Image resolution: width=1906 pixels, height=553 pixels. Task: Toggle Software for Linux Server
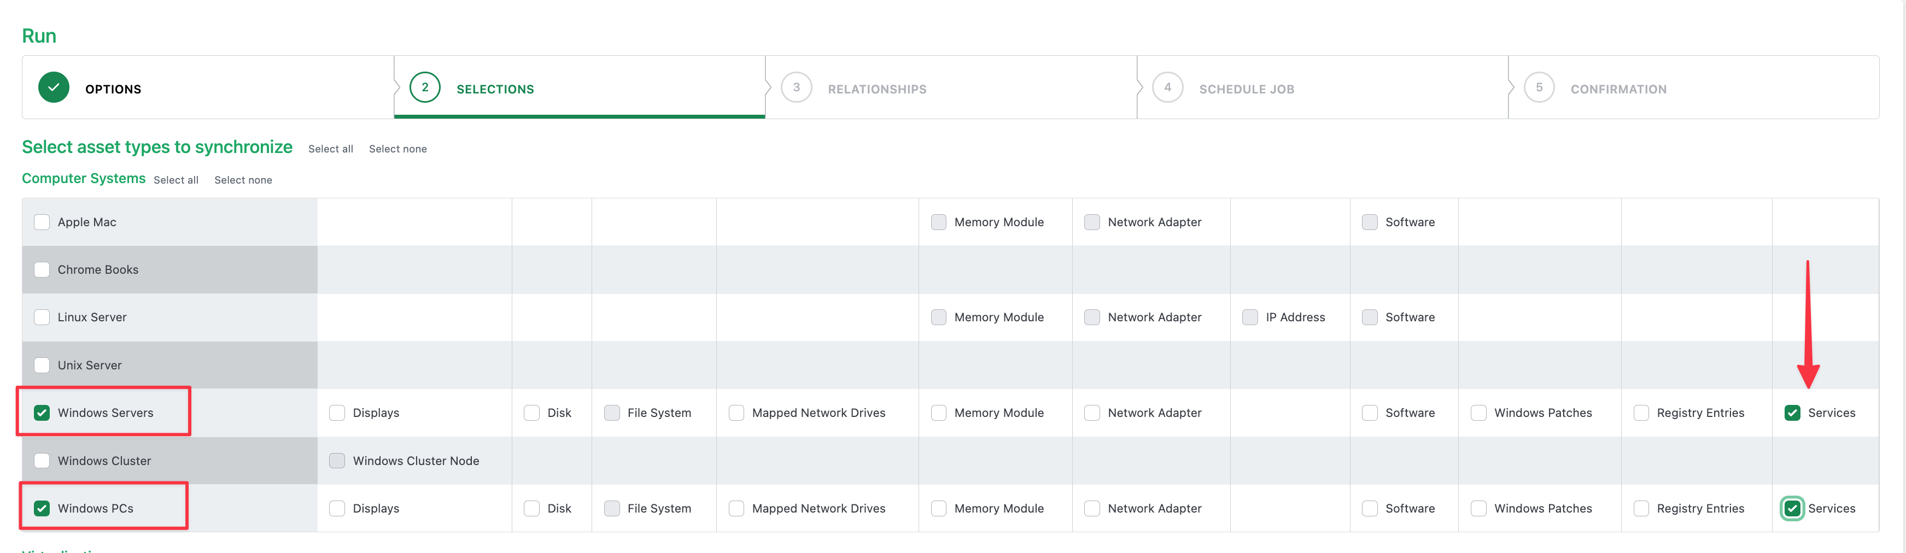tap(1370, 317)
